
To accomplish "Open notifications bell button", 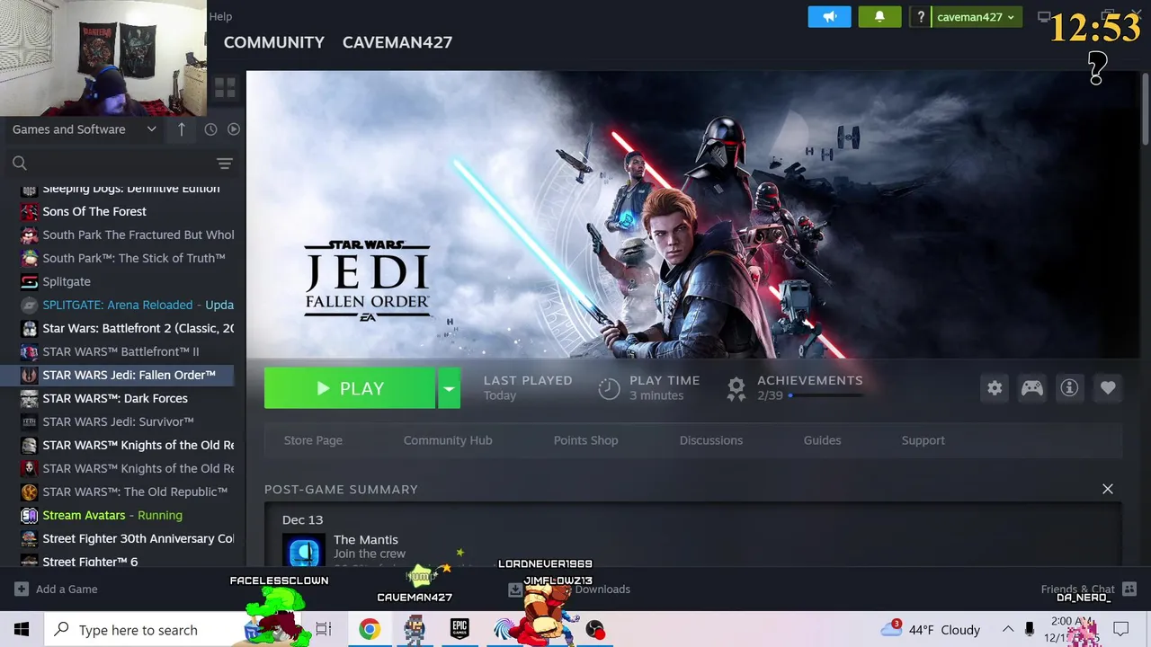I will [x=879, y=17].
